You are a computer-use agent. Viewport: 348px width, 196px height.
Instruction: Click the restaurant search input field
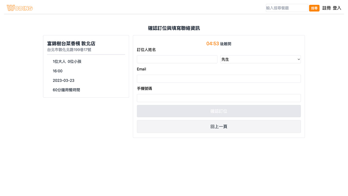[287, 8]
